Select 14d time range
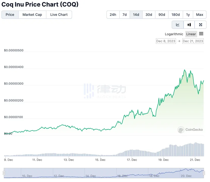 136,15
